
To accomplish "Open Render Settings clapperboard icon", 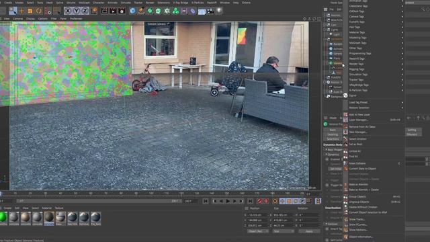I will (x=122, y=11).
